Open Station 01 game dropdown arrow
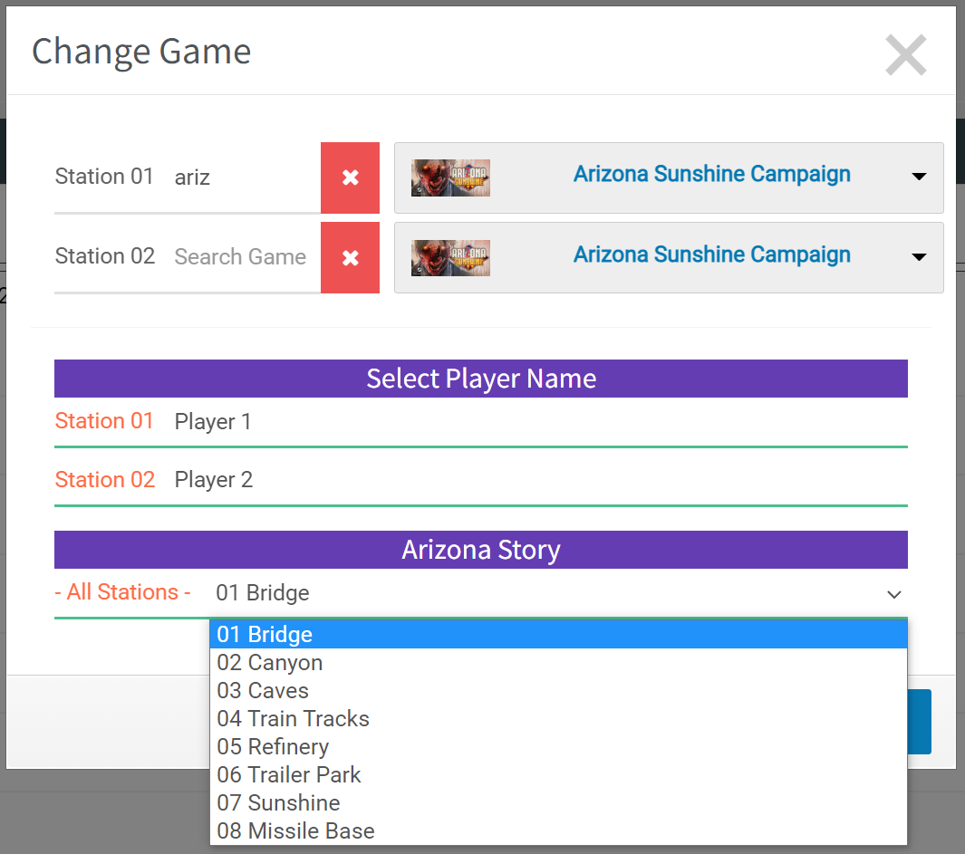Screen dimensions: 965x854 click(919, 177)
